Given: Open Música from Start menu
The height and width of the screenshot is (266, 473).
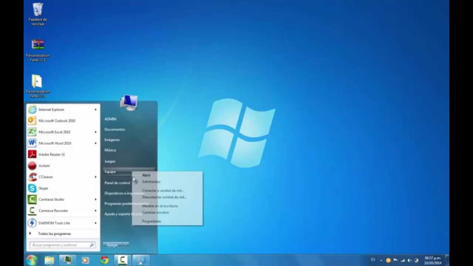Looking at the screenshot, I should click(110, 150).
